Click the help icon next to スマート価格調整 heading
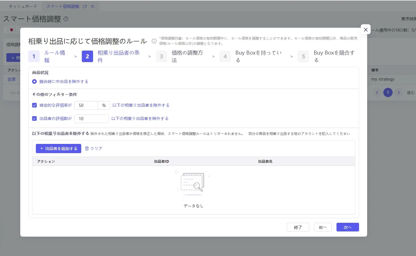Screen dimensions: 416x256 [x=66, y=19]
